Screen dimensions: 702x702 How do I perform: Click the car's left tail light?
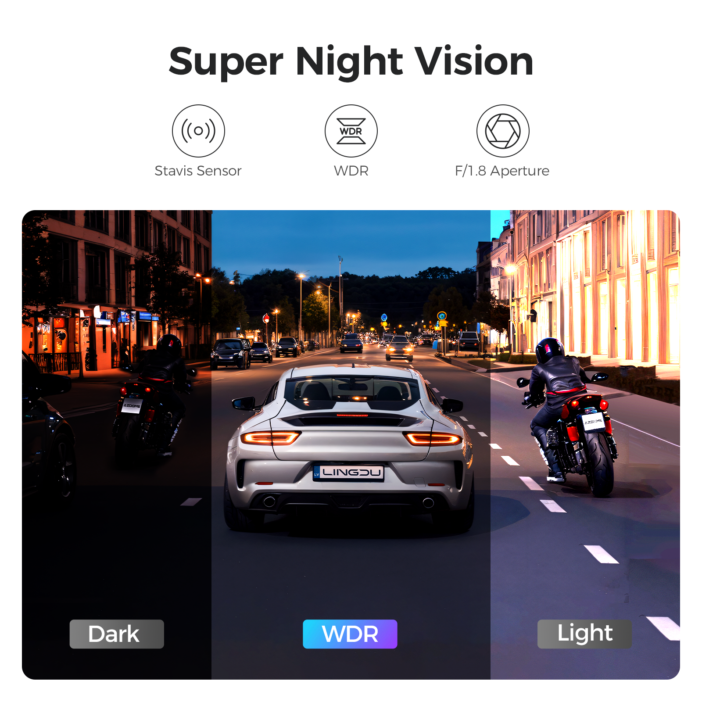click(270, 438)
